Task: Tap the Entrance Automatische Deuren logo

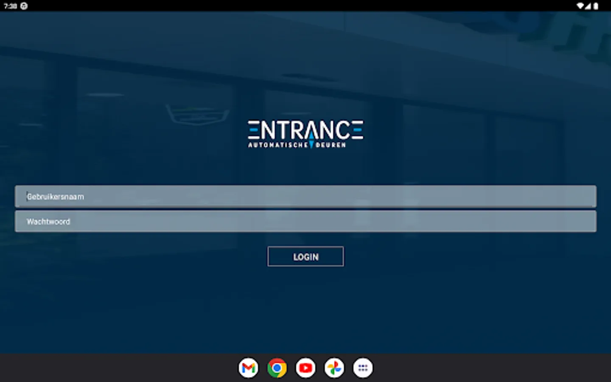Action: 305,134
